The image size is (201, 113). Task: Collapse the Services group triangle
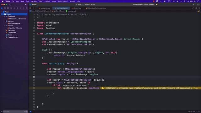(5, 26)
